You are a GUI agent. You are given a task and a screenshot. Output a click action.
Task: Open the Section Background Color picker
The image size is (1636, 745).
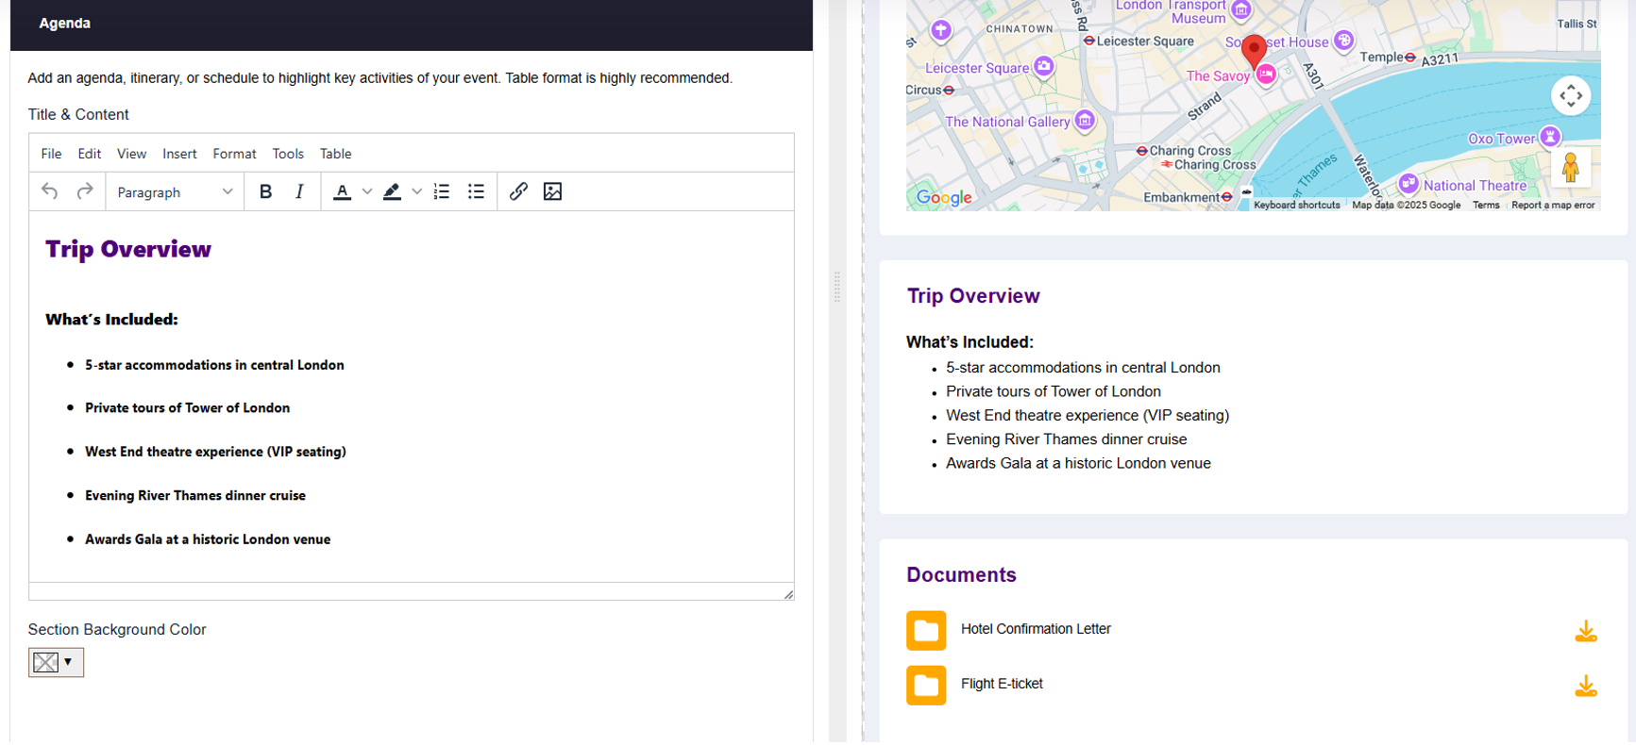tap(56, 662)
